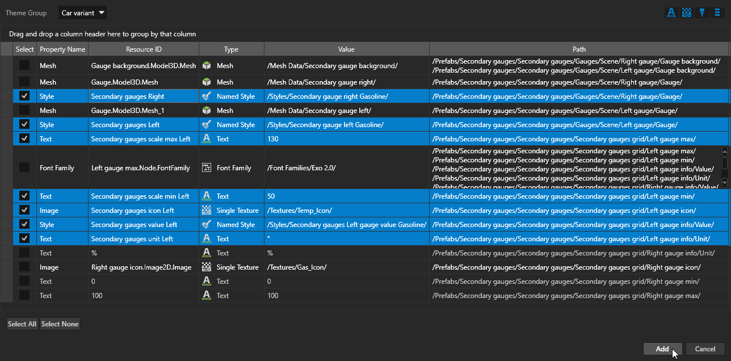Click the Font Family path list scrollbar thumb

724,163
